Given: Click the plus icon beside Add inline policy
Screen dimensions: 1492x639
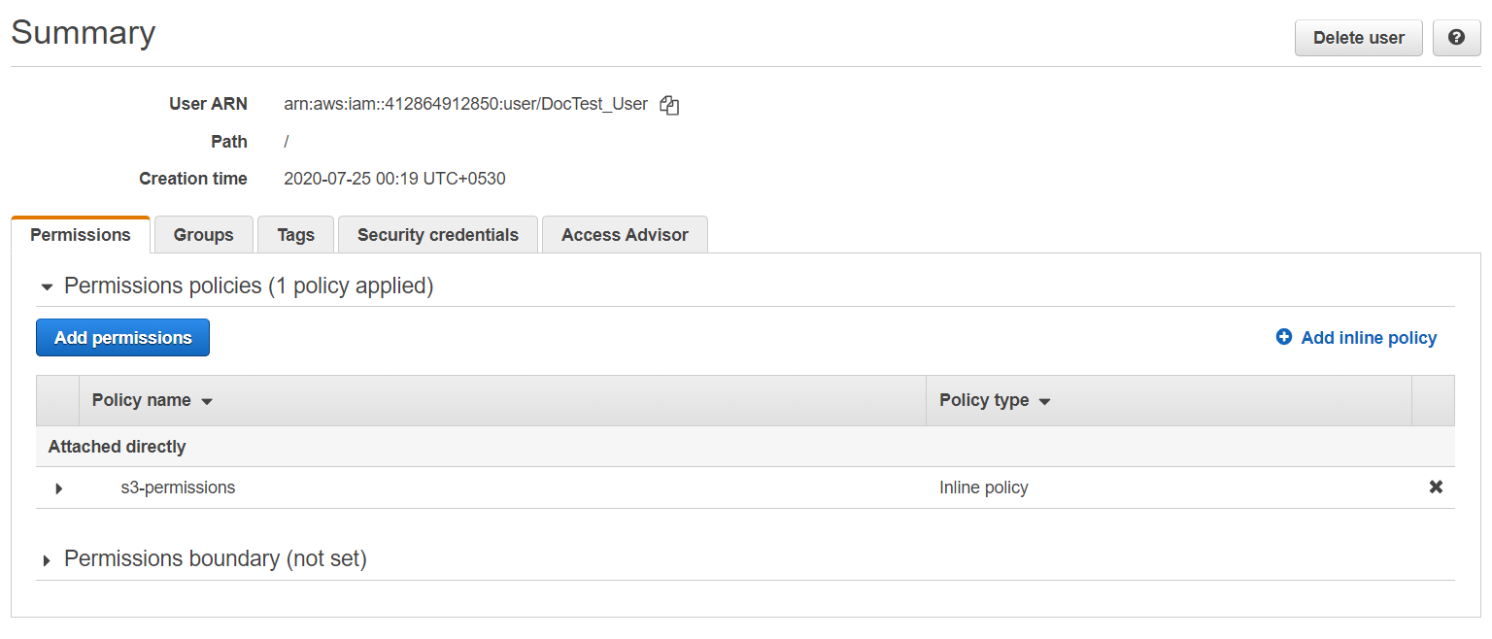Looking at the screenshot, I should point(1284,337).
